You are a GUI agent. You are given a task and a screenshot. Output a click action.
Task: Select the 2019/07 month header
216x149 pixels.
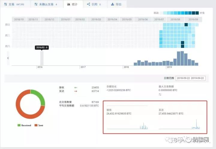point(159,19)
